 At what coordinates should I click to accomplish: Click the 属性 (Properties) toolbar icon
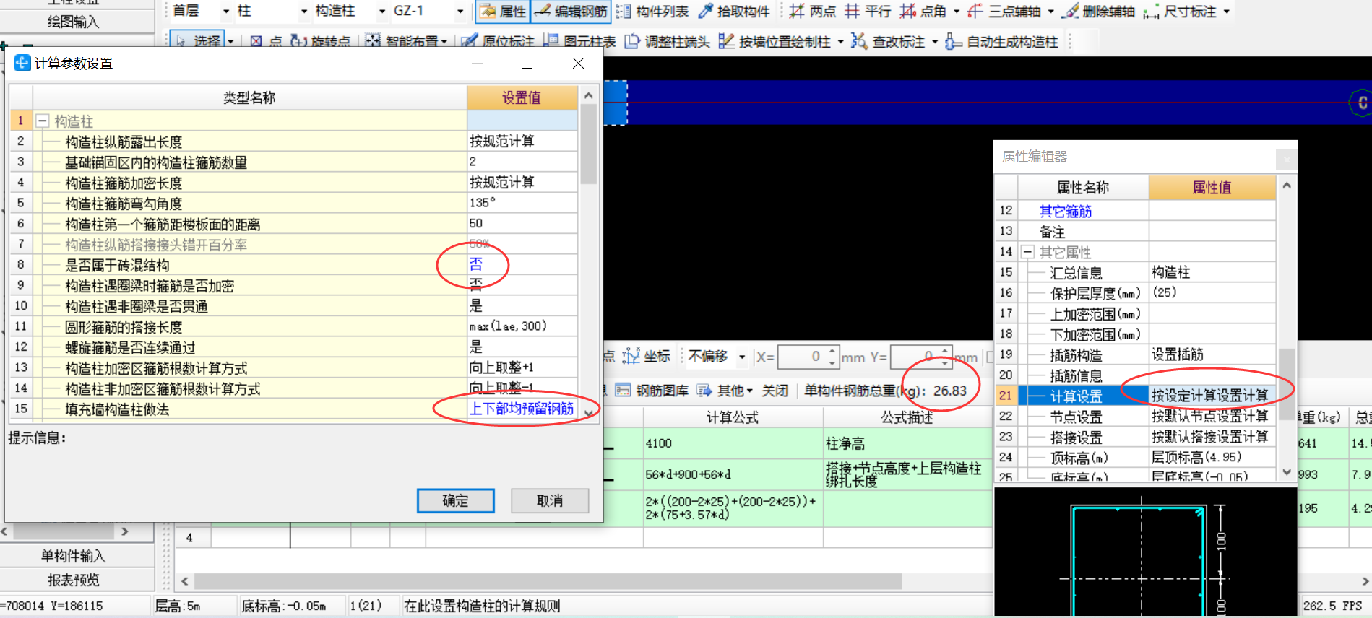503,11
